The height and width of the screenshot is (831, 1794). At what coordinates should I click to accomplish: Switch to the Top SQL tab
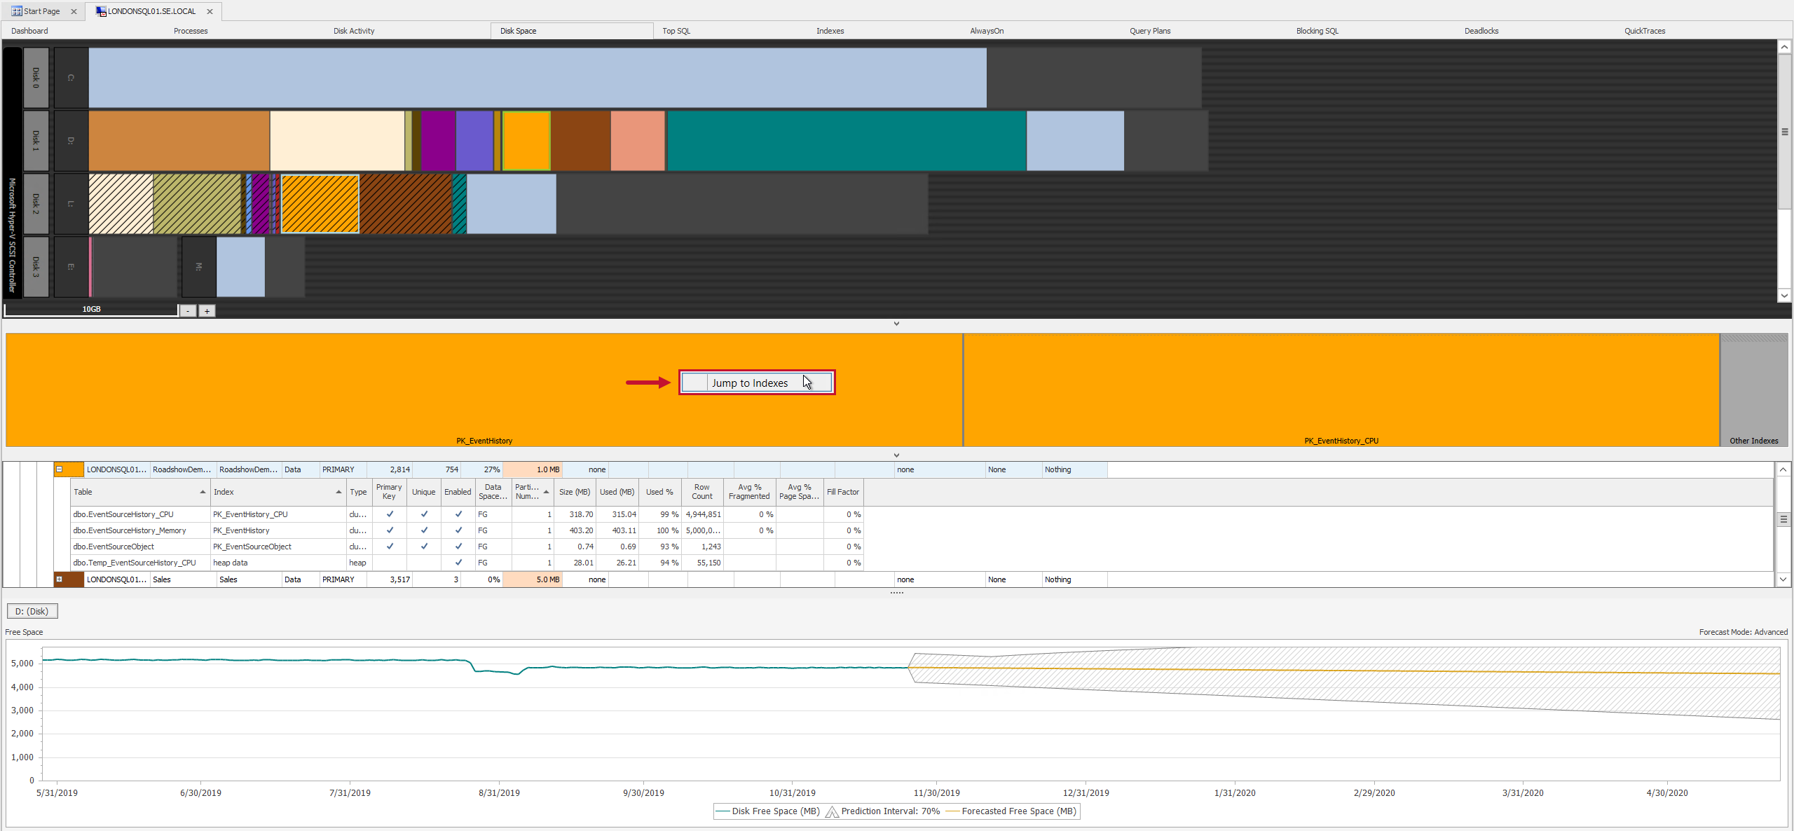pos(676,30)
